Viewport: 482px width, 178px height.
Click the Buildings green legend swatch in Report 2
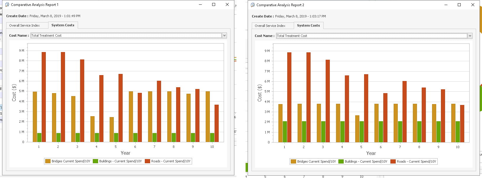pos(341,161)
